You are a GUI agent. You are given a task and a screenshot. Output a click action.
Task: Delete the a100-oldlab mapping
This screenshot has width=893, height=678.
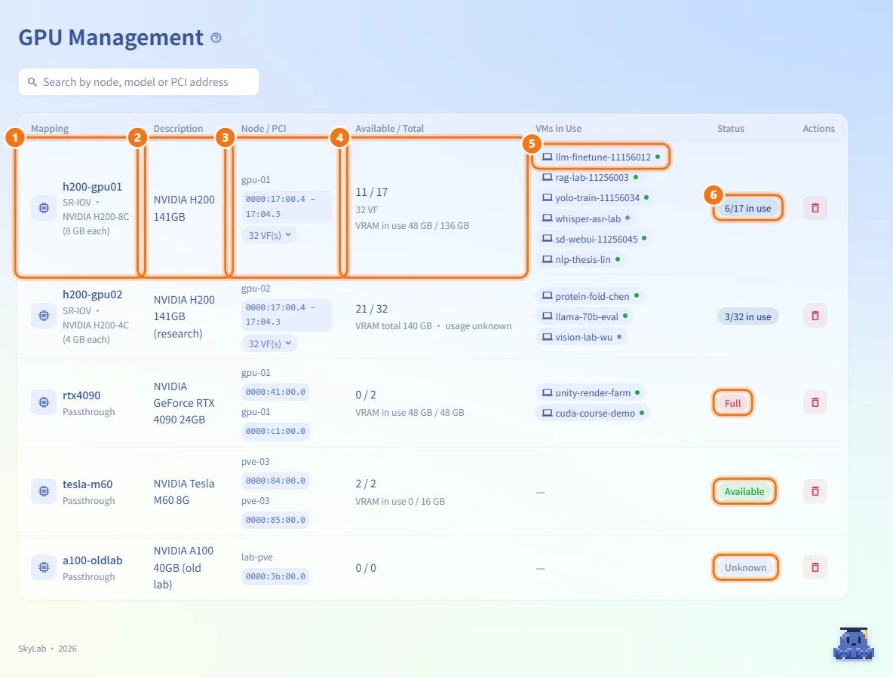(815, 567)
